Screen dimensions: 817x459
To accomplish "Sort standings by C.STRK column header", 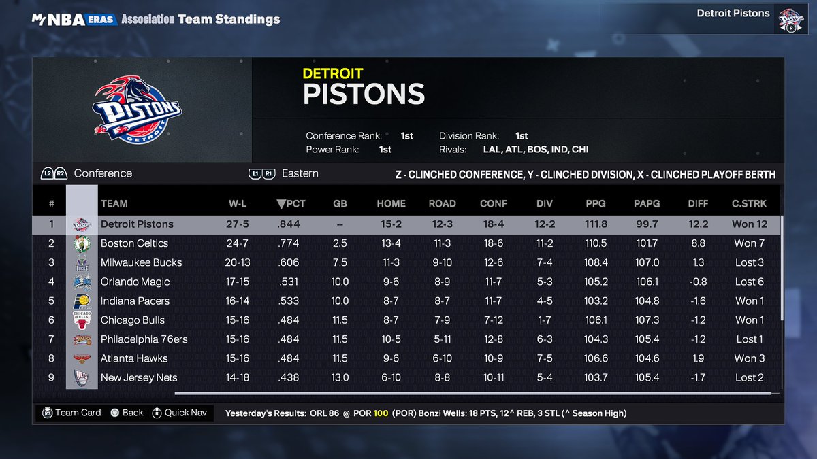I will click(749, 203).
